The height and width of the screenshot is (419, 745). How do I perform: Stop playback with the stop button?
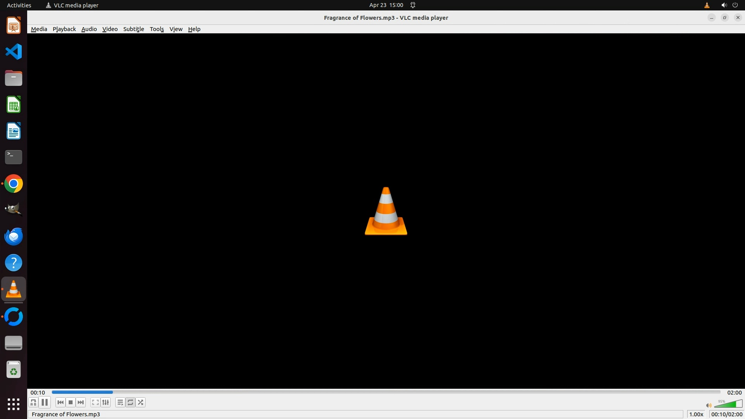tap(71, 402)
